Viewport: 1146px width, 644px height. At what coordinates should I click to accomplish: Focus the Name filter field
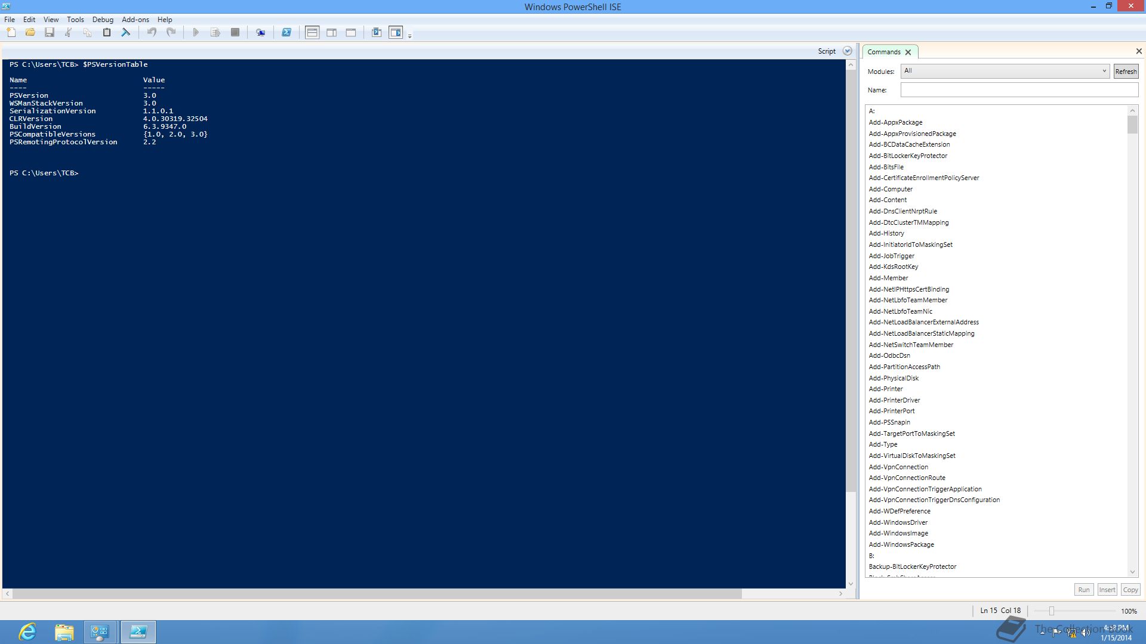(1019, 90)
